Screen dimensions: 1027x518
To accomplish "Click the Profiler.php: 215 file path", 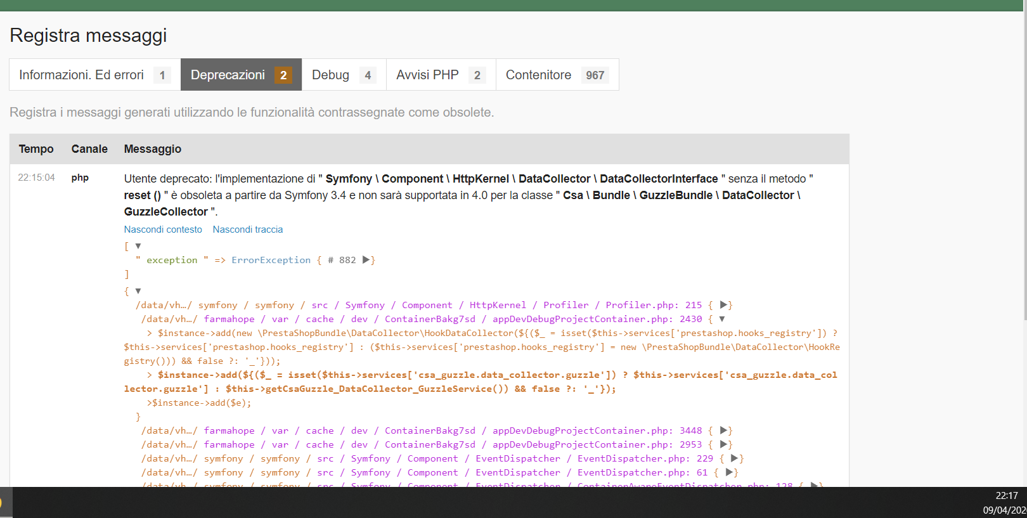I will (418, 305).
